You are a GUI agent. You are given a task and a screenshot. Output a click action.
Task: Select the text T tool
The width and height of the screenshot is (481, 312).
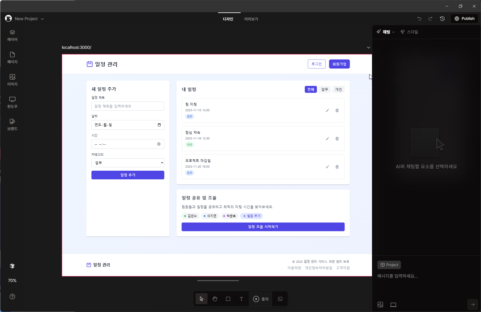(x=242, y=299)
